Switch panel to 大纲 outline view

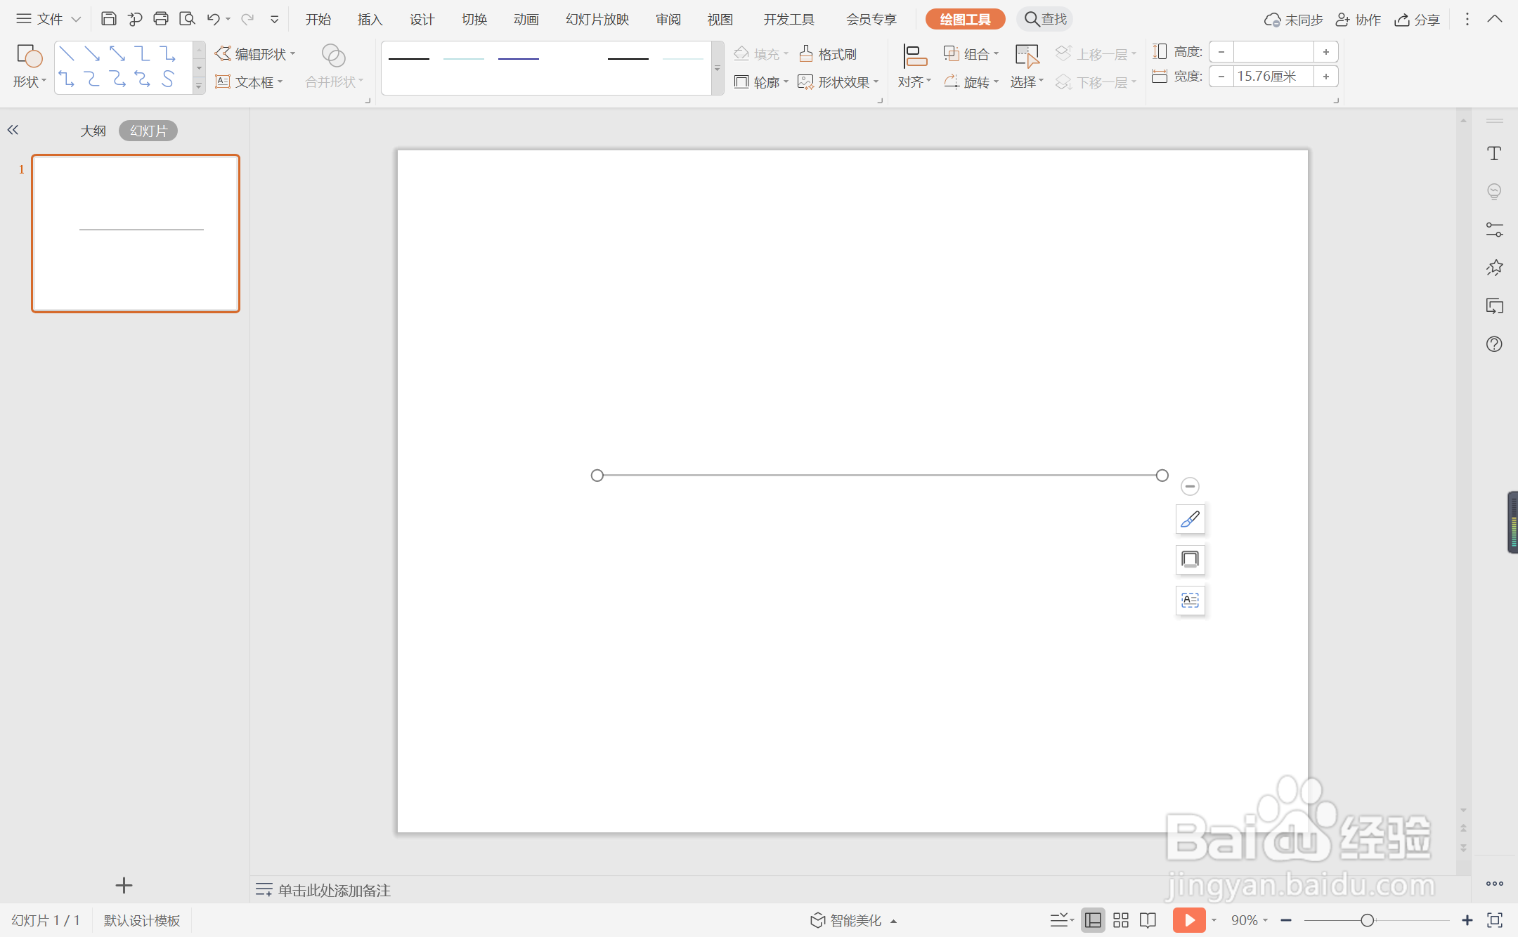93,131
